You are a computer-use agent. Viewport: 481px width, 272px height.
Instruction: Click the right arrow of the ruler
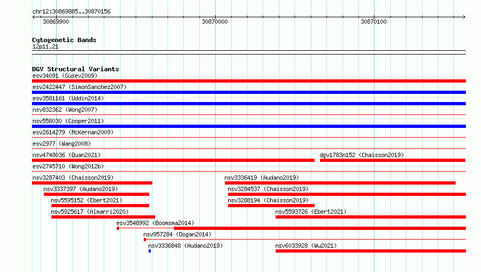464,17
